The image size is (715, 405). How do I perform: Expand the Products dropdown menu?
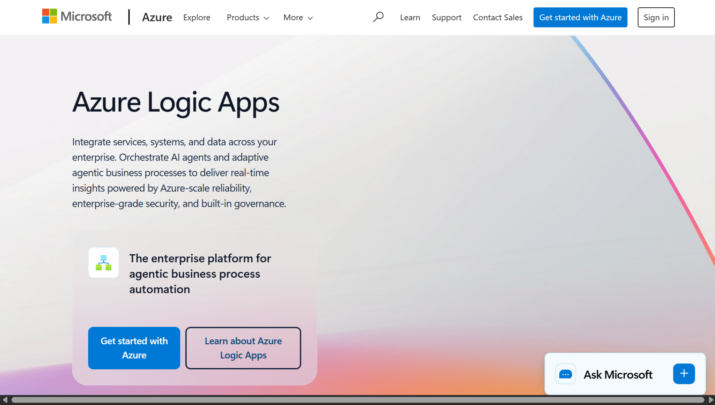click(248, 17)
